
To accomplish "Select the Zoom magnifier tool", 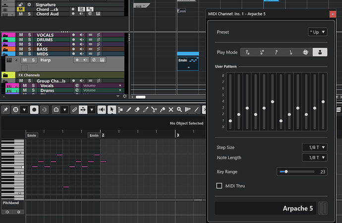I will click(179, 110).
